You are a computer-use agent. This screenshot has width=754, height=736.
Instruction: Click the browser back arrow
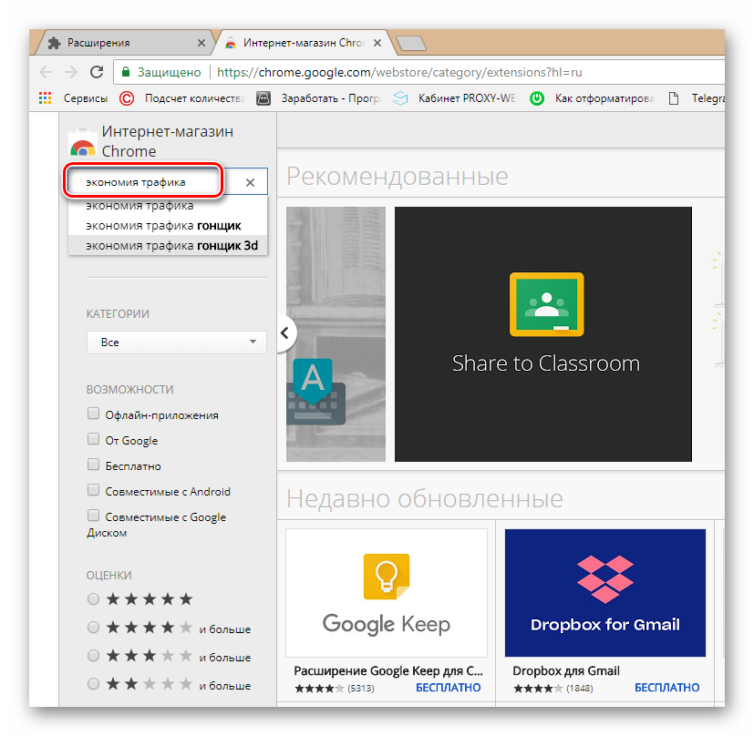click(x=46, y=72)
